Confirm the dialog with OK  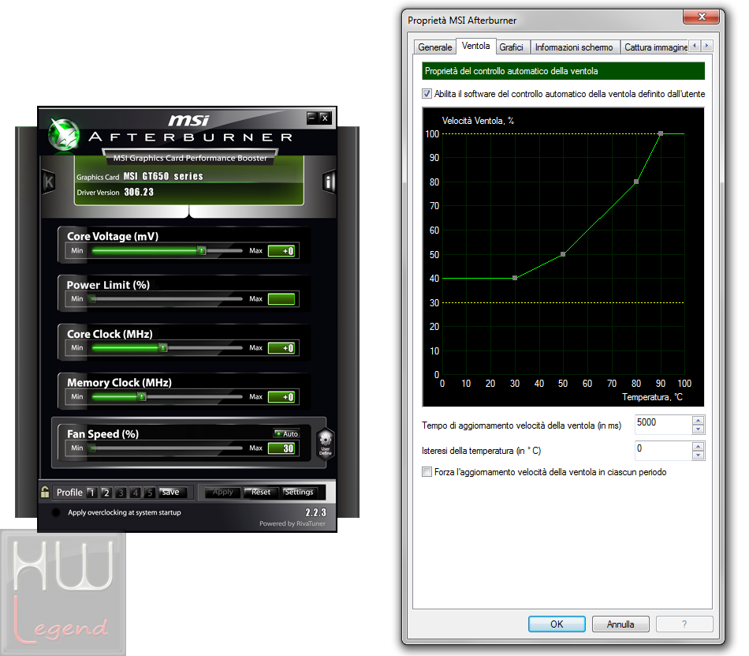[x=557, y=624]
